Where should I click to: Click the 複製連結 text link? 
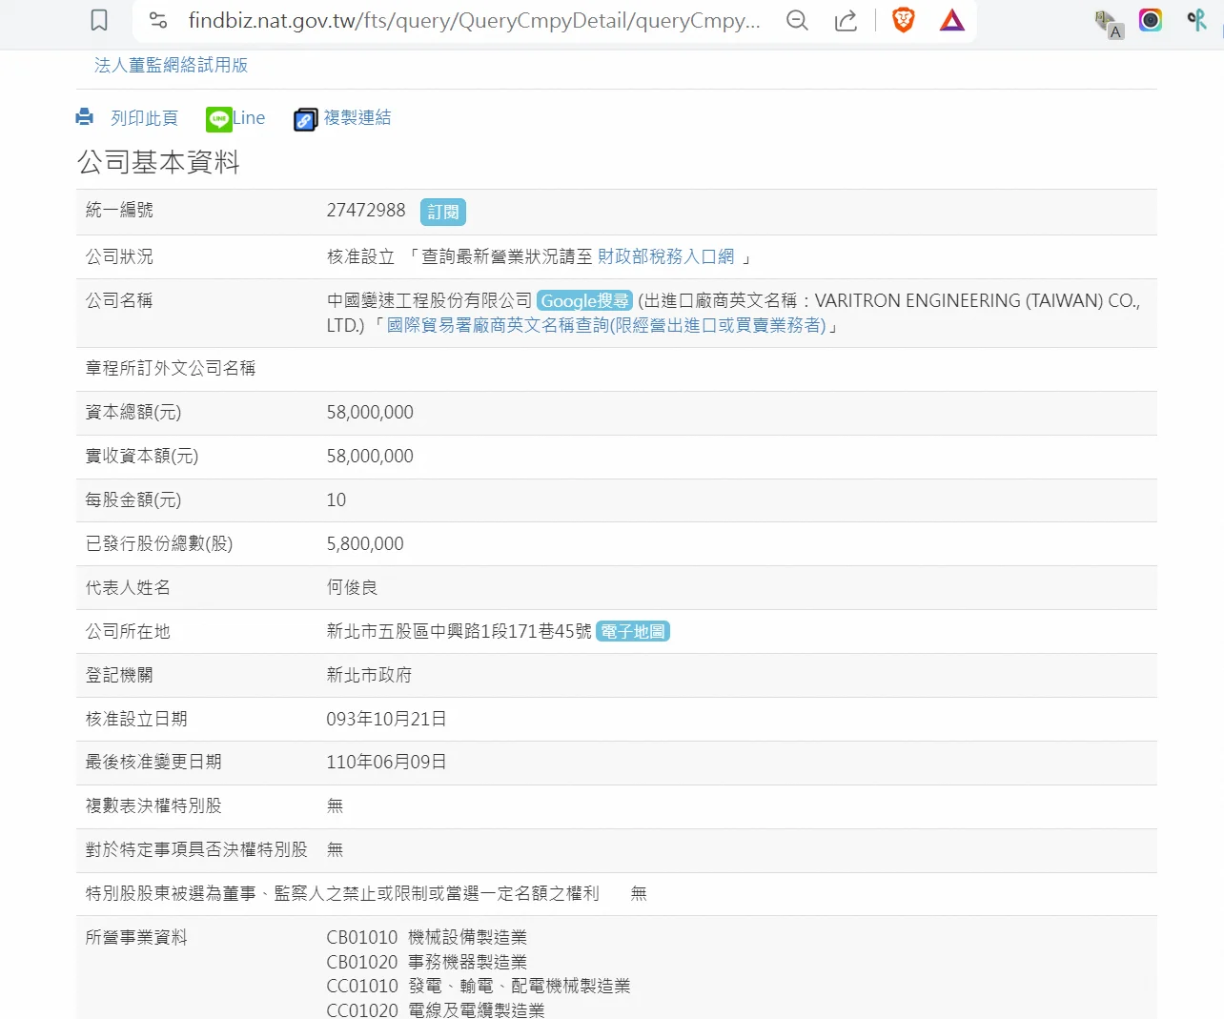point(357,117)
